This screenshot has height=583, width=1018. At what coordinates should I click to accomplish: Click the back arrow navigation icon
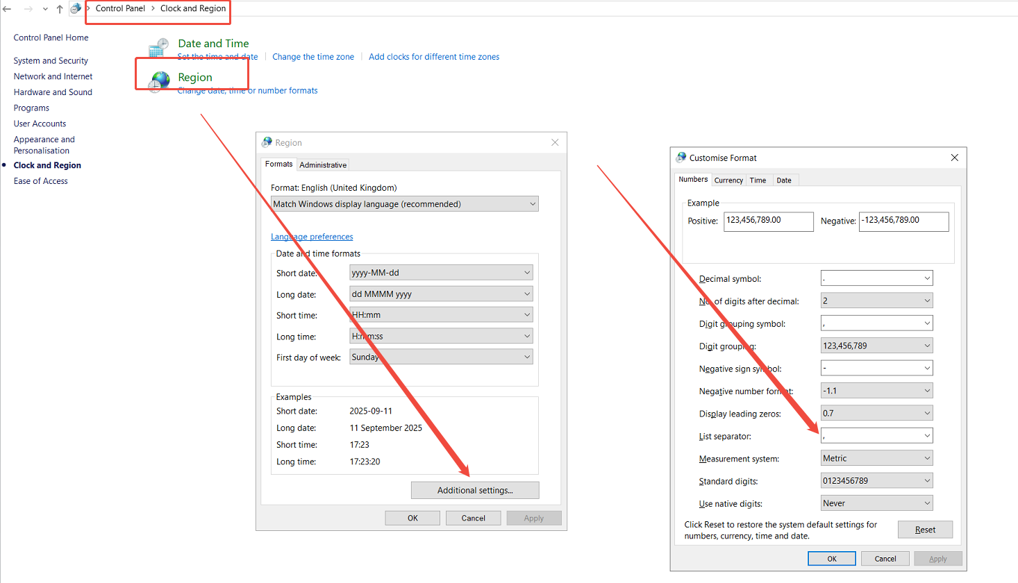8,9
